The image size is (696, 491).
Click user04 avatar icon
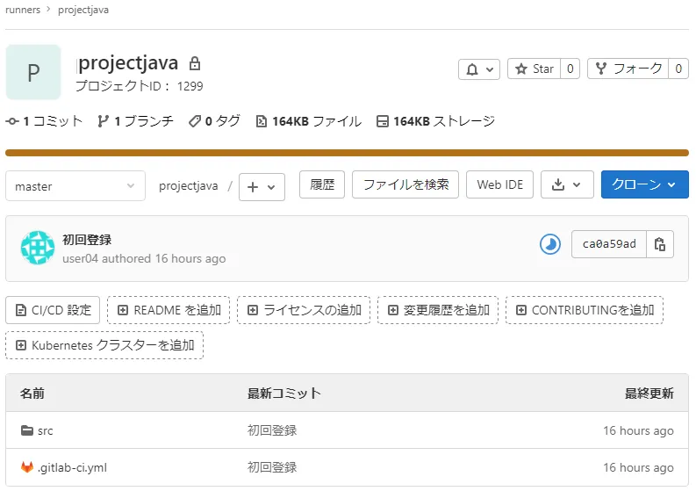pos(38,248)
